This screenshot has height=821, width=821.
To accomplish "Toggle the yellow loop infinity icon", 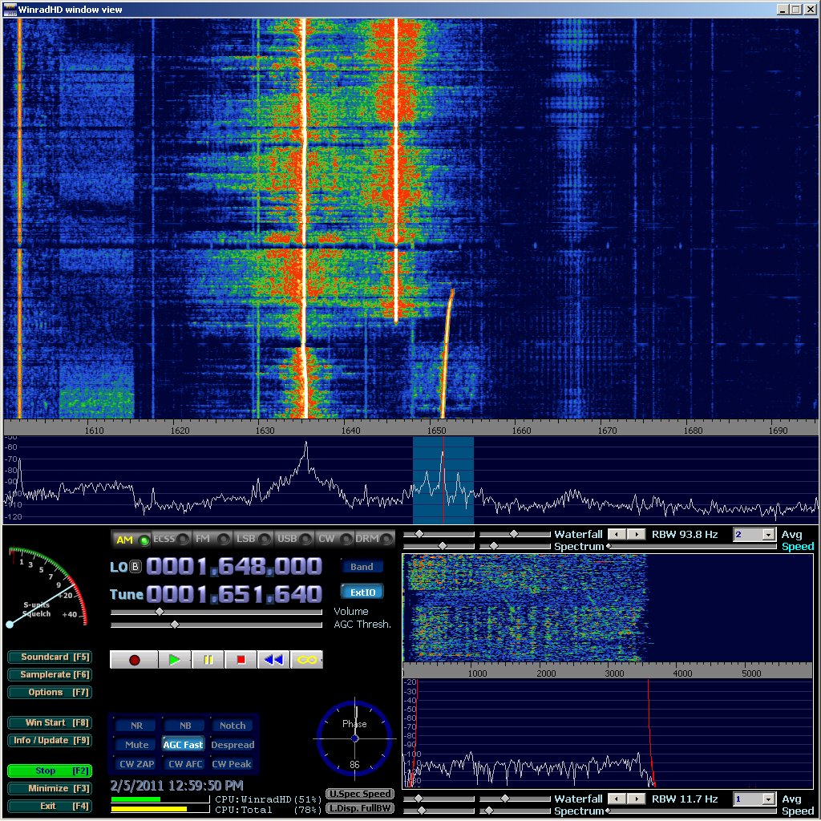I will point(306,660).
